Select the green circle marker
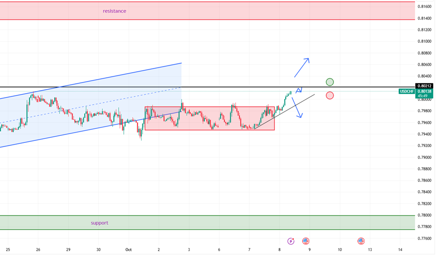 [x=330, y=82]
